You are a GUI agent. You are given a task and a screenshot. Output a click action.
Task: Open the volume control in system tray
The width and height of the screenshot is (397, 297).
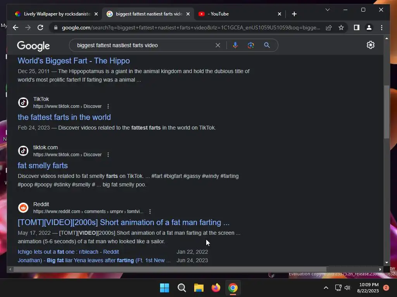click(x=347, y=288)
